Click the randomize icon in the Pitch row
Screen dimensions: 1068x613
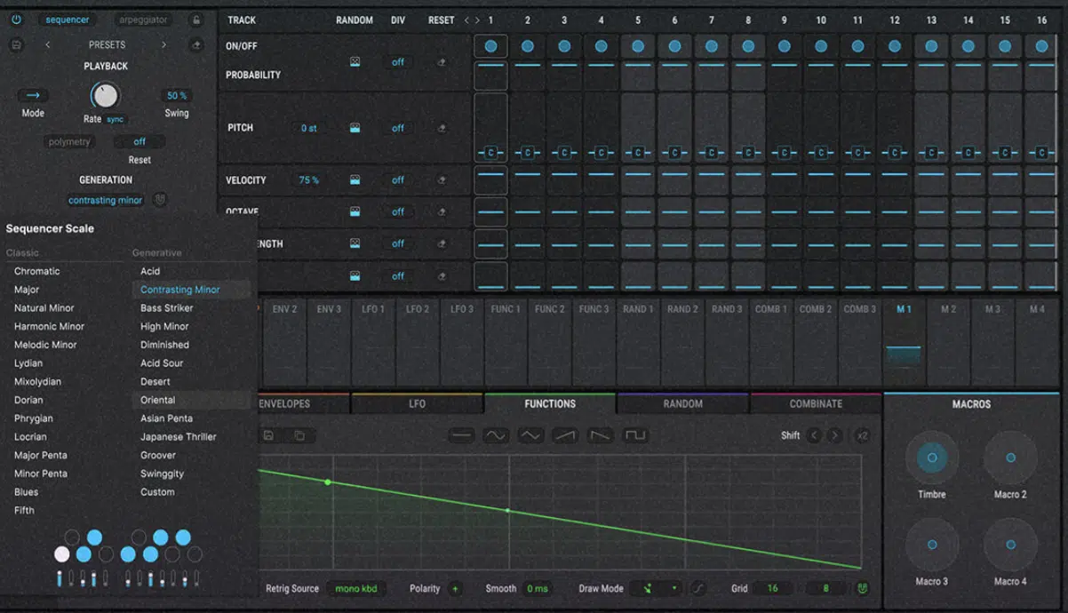(355, 127)
